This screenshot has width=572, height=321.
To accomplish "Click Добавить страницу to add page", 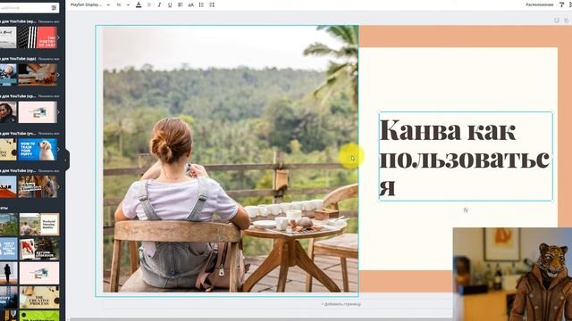I will point(341,304).
